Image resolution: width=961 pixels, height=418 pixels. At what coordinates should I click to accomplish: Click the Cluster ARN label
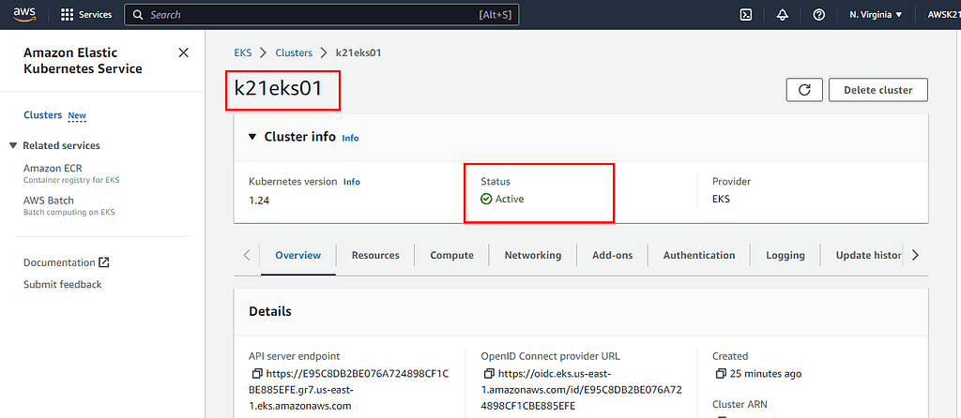click(740, 404)
